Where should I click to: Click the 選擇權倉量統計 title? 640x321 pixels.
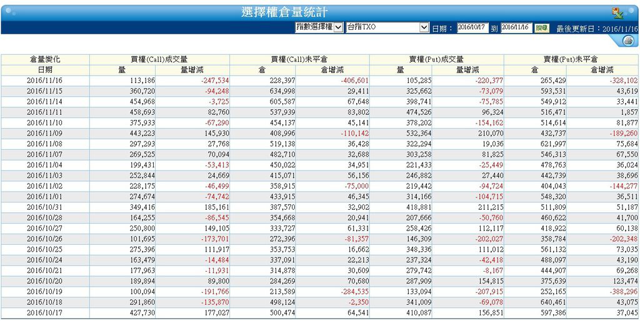[x=284, y=12]
